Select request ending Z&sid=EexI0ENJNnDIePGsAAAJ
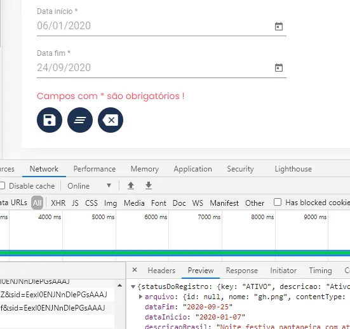 [x=53, y=295]
